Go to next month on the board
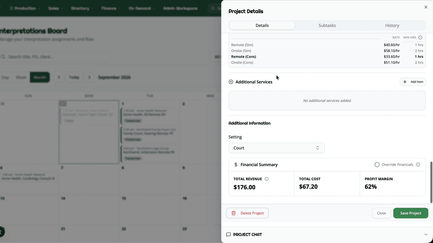 point(89,77)
